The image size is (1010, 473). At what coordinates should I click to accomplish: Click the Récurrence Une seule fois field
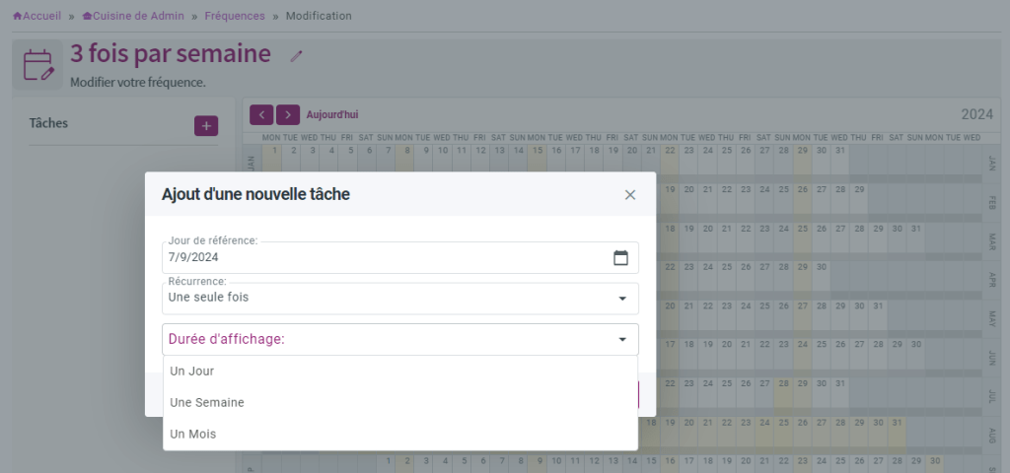(x=400, y=299)
